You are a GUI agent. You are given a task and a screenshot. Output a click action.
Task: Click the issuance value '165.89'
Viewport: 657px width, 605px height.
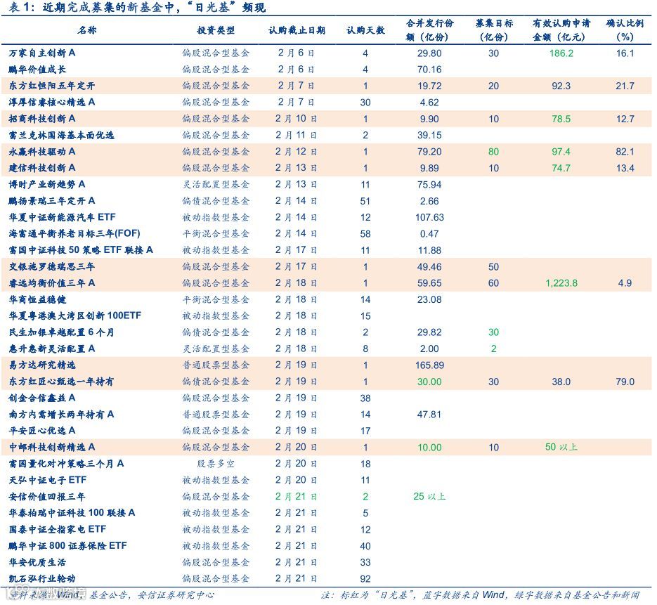[x=429, y=365]
